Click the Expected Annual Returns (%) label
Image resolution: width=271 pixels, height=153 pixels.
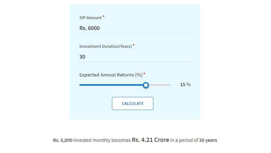click(111, 75)
